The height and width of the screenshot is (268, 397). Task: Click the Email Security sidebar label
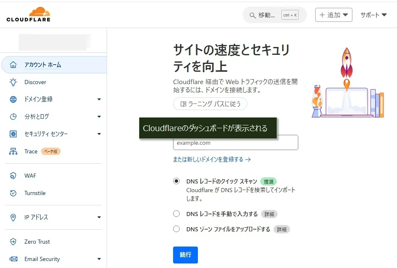coord(42,259)
